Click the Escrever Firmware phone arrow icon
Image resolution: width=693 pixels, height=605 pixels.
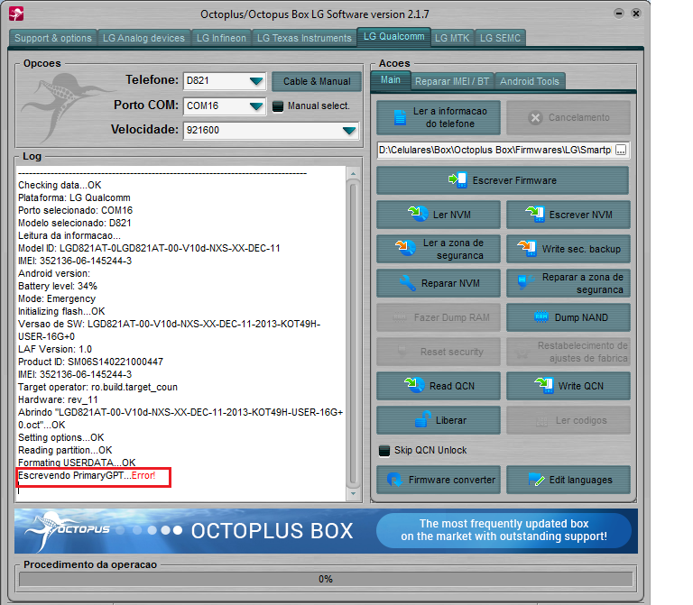click(457, 180)
